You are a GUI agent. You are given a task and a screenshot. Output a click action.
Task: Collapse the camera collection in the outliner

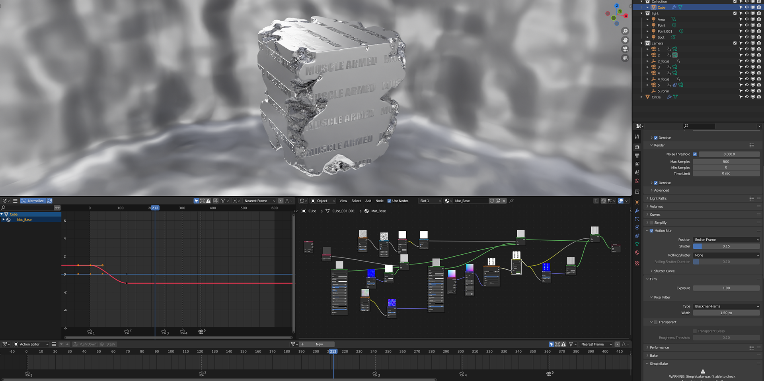click(x=641, y=43)
